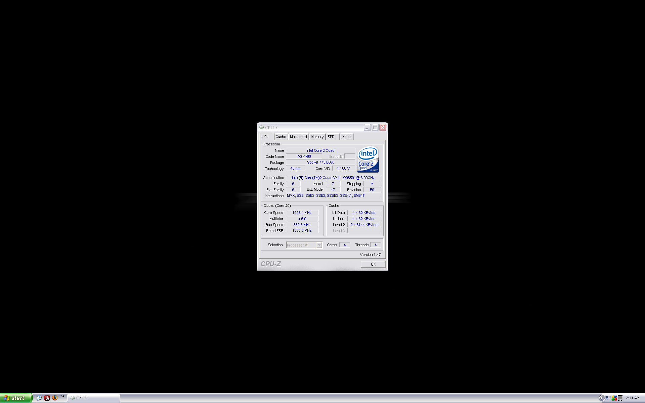Viewport: 645px width, 403px height.
Task: Select CPU-Z taskbar button
Action: [94, 398]
